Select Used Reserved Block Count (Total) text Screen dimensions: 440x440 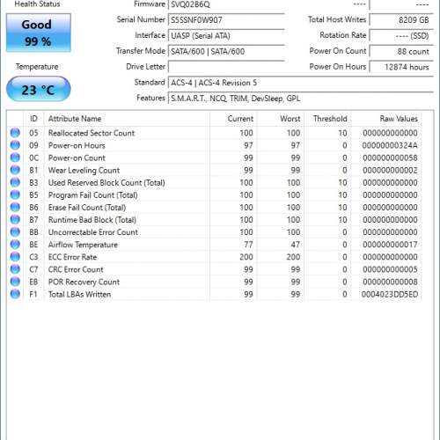point(106,182)
